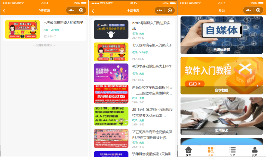Open the 电商手绘的应用方法 thumbnail

click(111, 138)
